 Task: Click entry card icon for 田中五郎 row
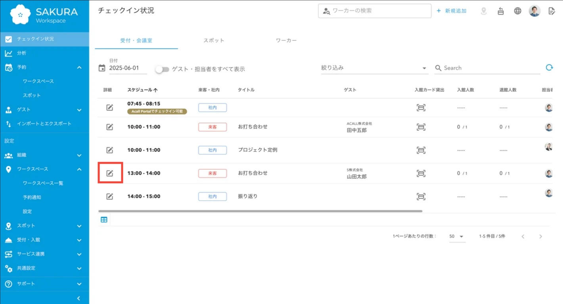(x=421, y=127)
